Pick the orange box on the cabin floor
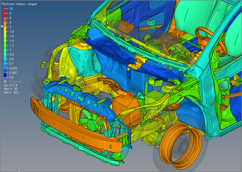This screenshot has height=172, width=242. coord(126,27)
